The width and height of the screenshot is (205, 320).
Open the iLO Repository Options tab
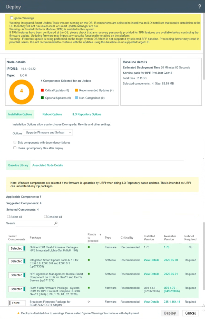(87, 114)
